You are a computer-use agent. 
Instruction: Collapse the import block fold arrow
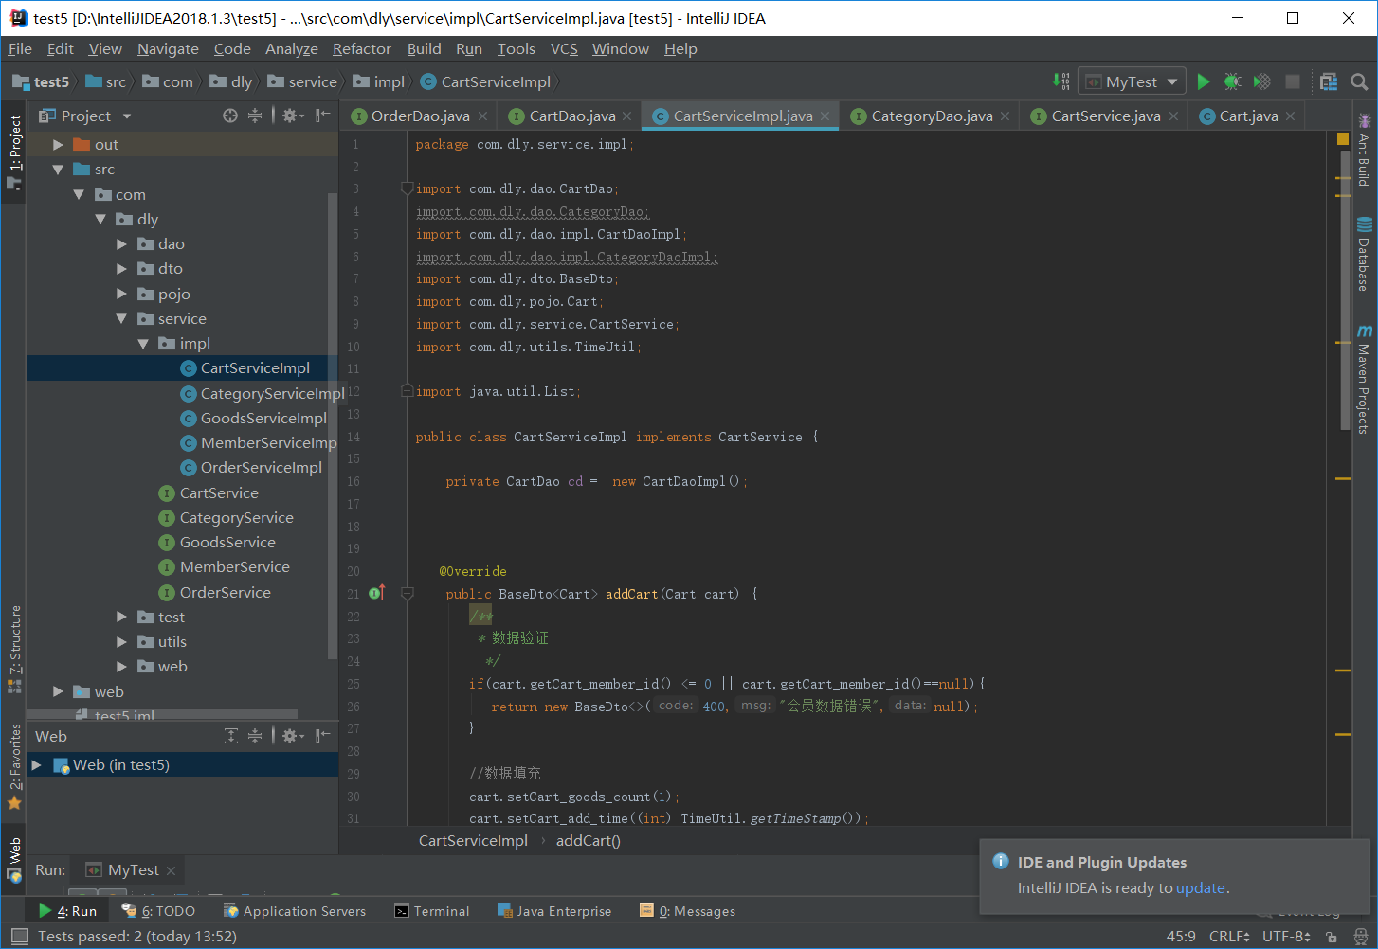click(407, 188)
